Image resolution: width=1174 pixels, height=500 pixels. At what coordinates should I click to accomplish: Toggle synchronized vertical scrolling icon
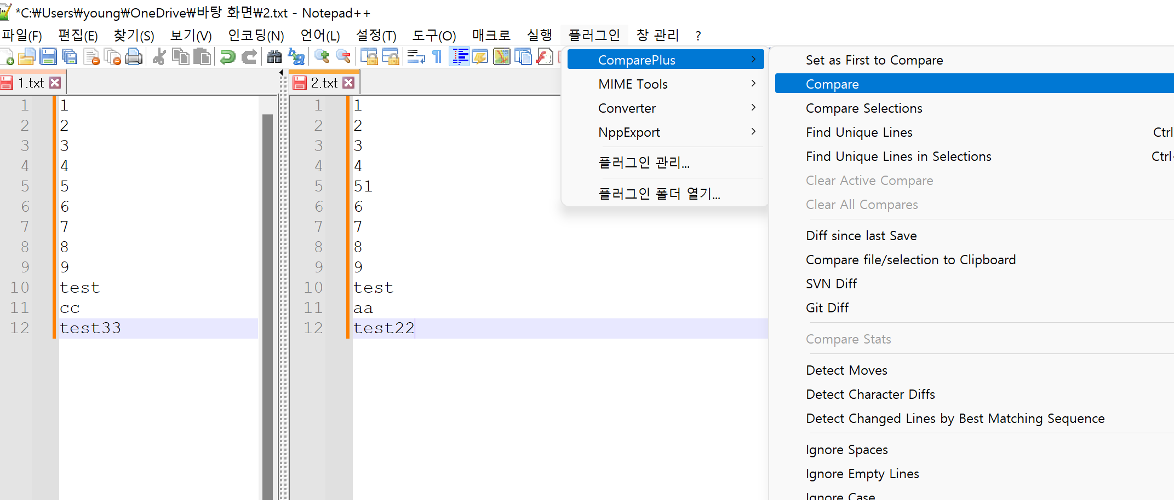369,57
